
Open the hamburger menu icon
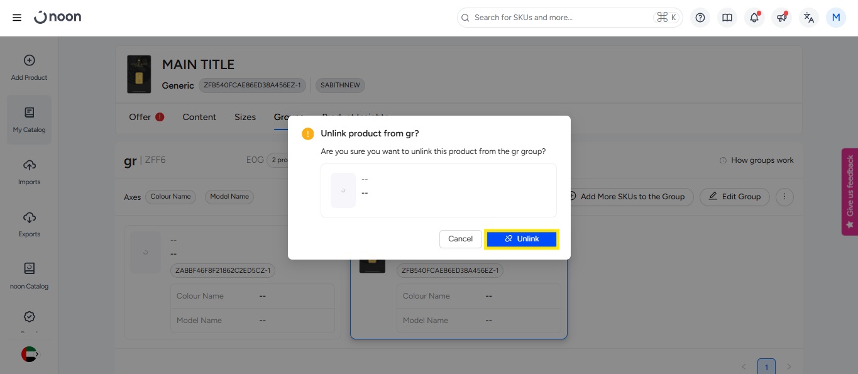[x=17, y=18]
